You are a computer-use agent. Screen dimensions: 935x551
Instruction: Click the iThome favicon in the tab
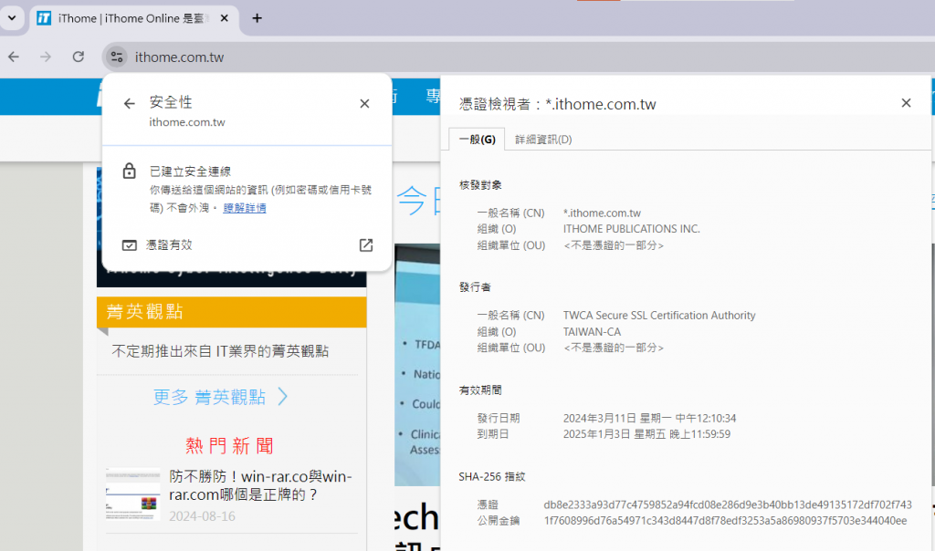(x=44, y=18)
